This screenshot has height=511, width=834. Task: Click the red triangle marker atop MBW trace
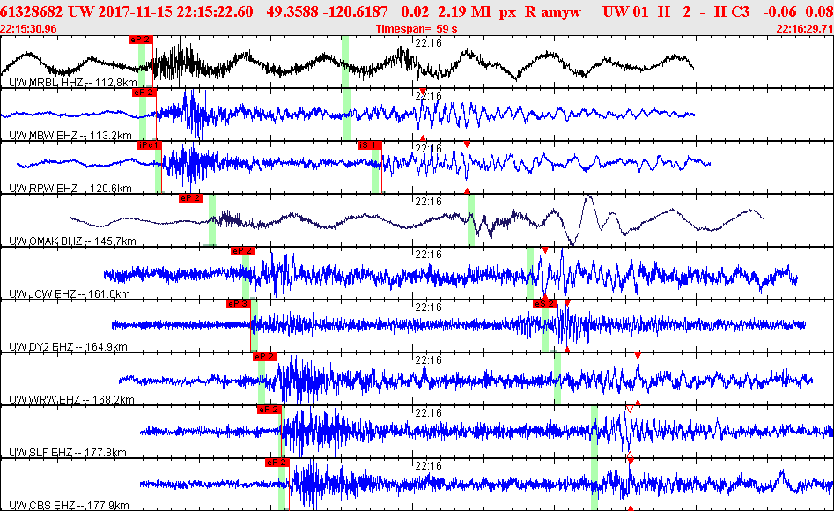(423, 91)
